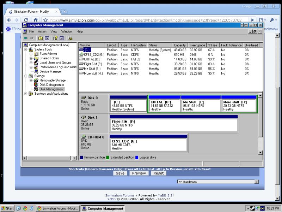Click the Primary partition legend color swatch
282x212 pixels.
82,158
